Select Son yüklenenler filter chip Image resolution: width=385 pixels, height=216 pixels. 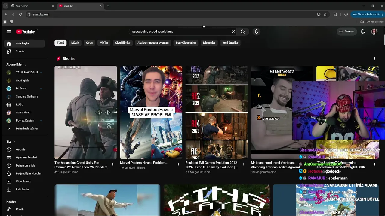click(186, 43)
